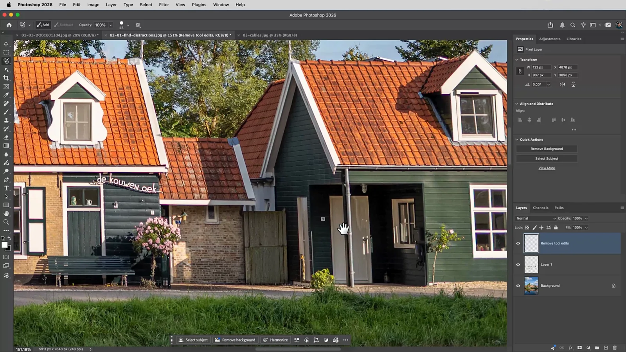Open the Apple menu
The image size is (626, 352).
pos(9,5)
